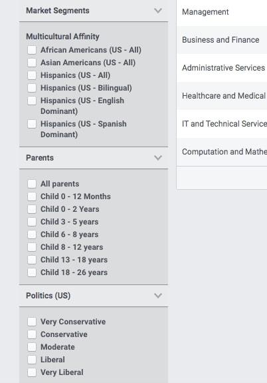The width and height of the screenshot is (267, 383).
Task: Check African Americans (US - All)
Action: tap(32, 50)
